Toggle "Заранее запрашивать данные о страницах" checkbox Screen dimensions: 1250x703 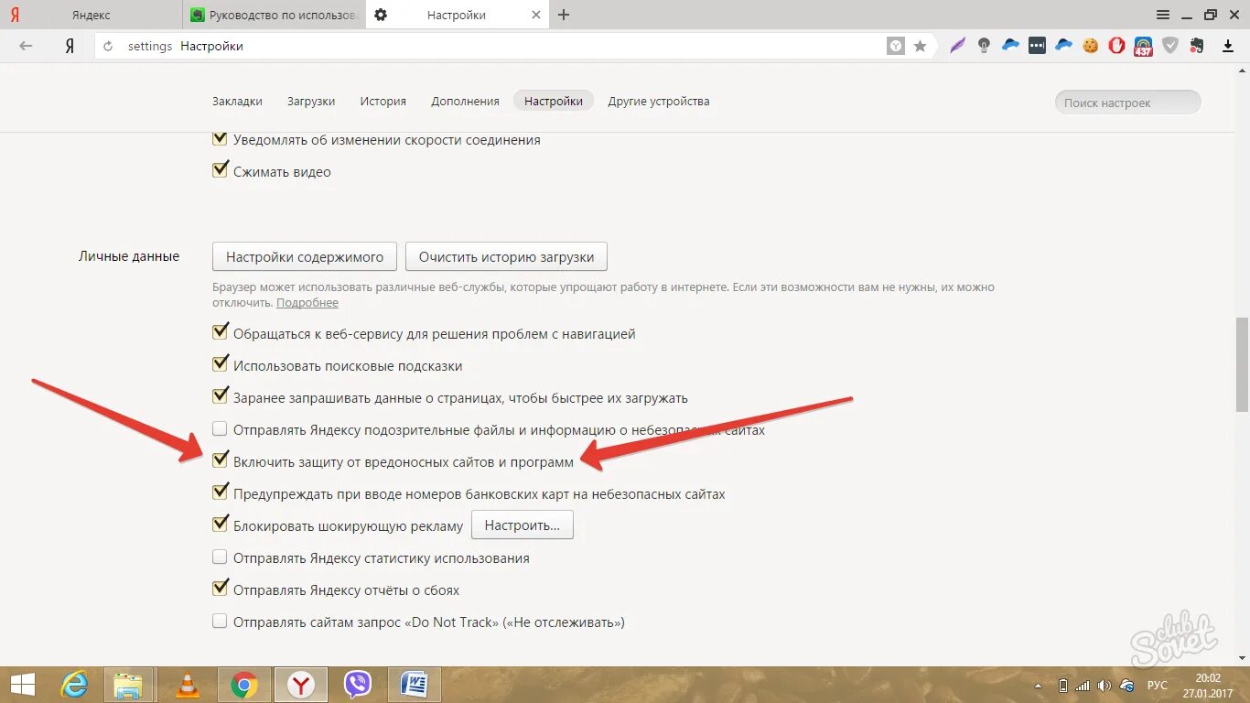click(220, 397)
